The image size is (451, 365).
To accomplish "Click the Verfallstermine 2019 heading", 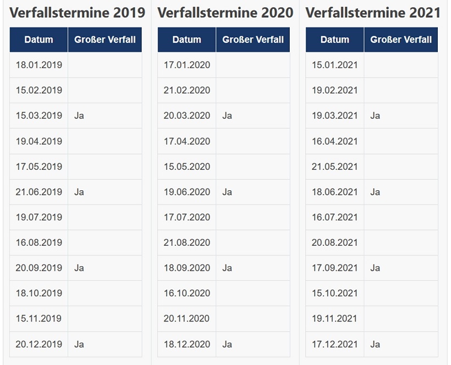I will pyautogui.click(x=78, y=12).
